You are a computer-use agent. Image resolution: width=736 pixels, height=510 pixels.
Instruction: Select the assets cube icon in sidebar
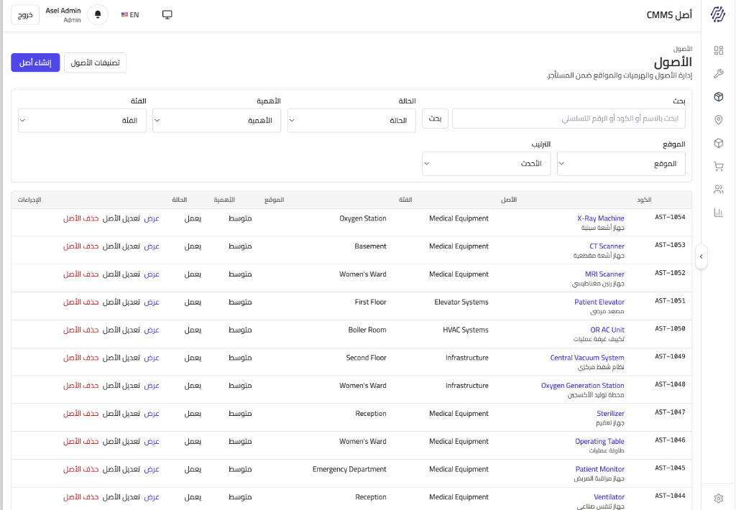coord(718,97)
